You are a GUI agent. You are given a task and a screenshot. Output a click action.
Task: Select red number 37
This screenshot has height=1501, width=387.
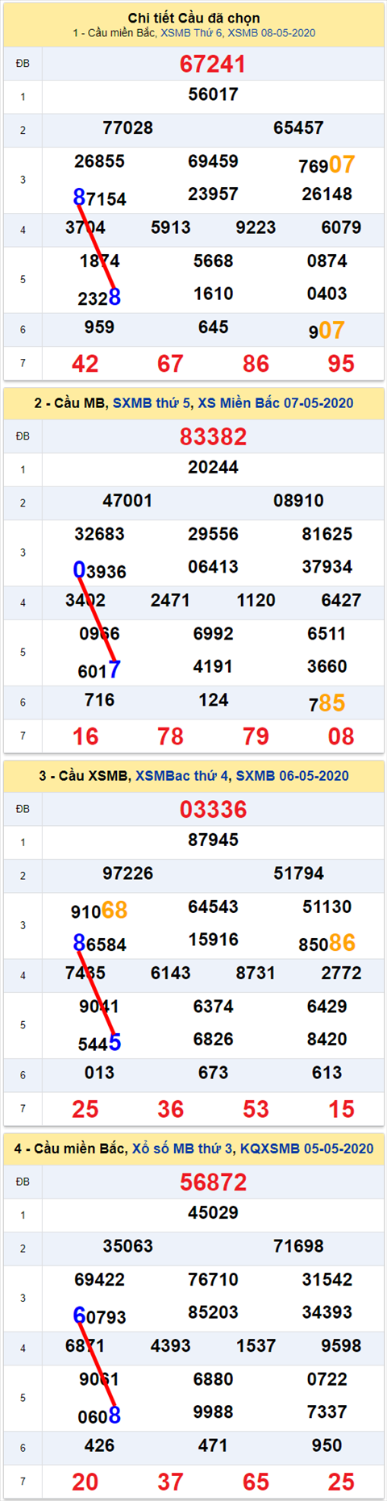[x=170, y=1482]
